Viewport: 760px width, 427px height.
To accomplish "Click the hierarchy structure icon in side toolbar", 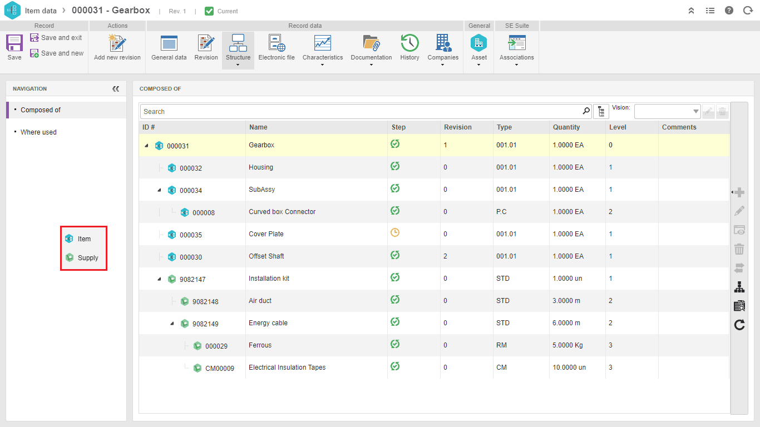I will (x=739, y=287).
